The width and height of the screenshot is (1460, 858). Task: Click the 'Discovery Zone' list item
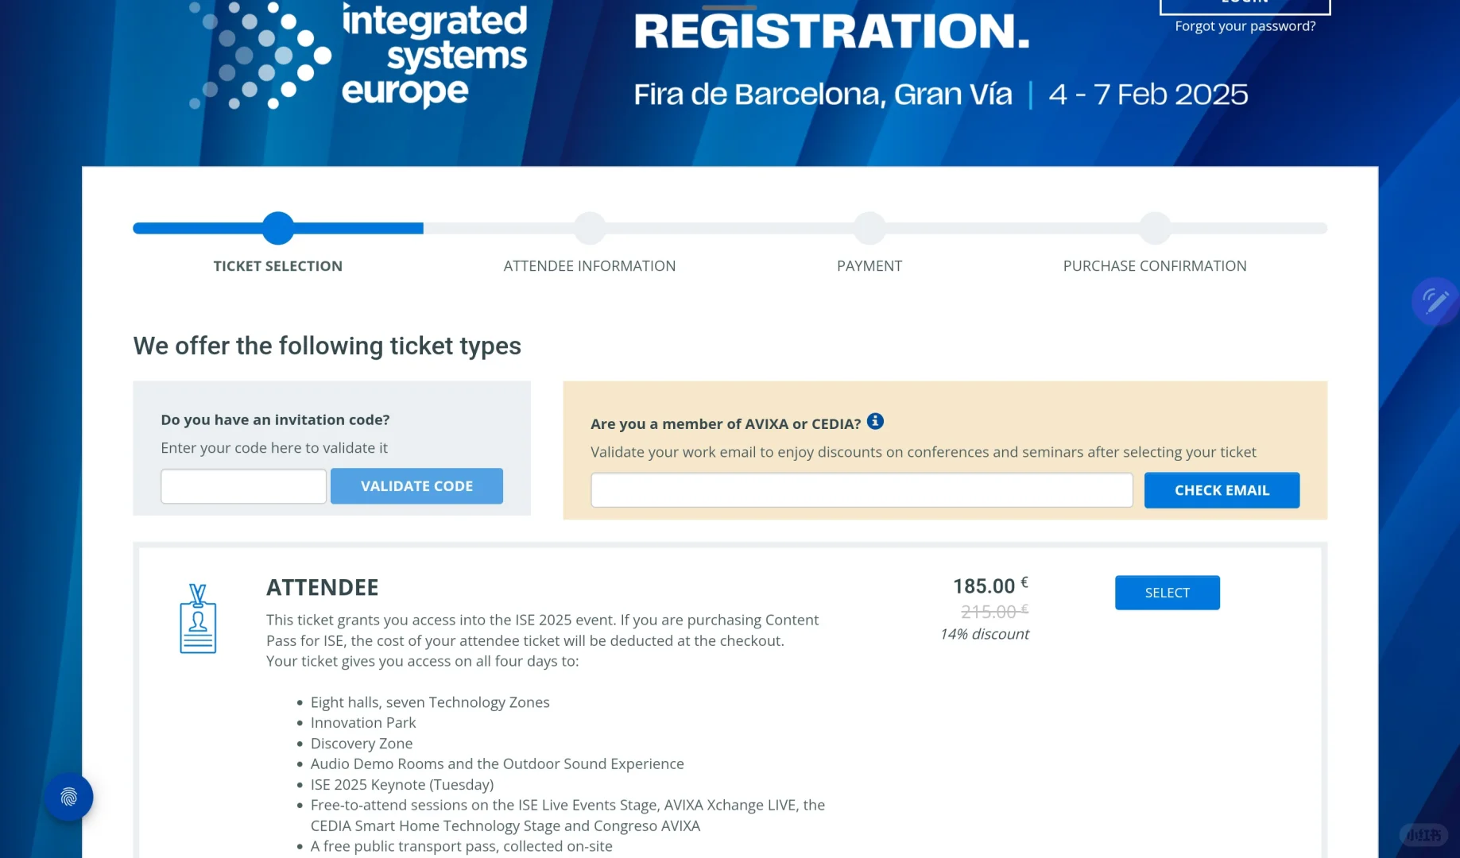(362, 744)
